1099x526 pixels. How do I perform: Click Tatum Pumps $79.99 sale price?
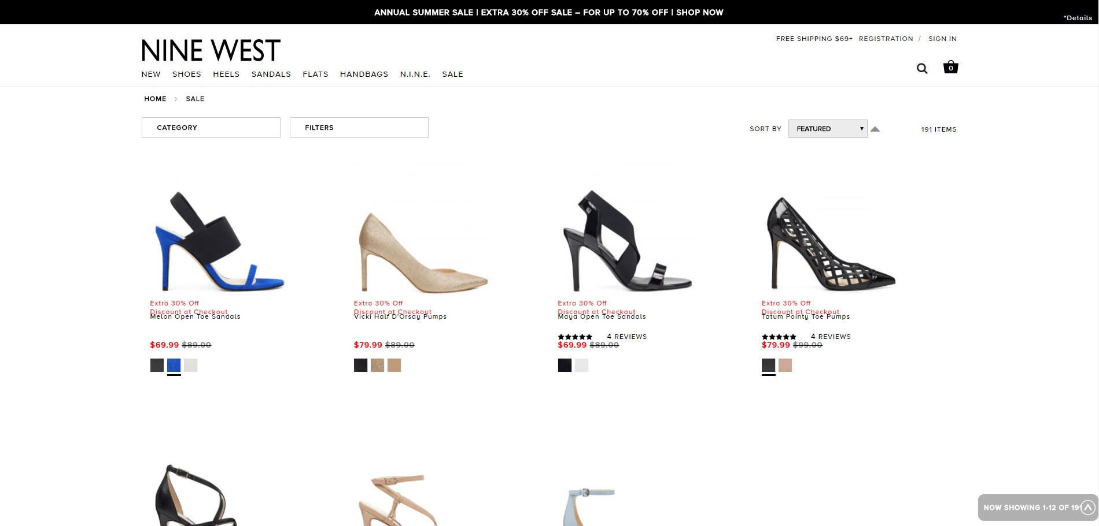point(776,345)
